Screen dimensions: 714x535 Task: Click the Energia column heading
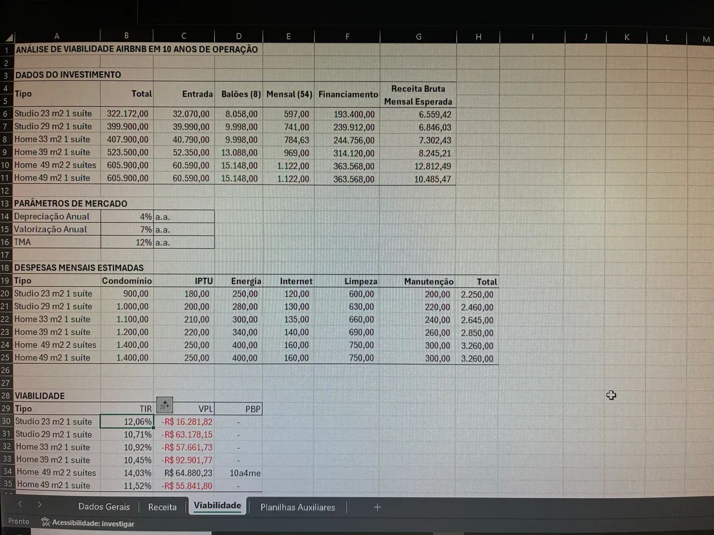(246, 281)
